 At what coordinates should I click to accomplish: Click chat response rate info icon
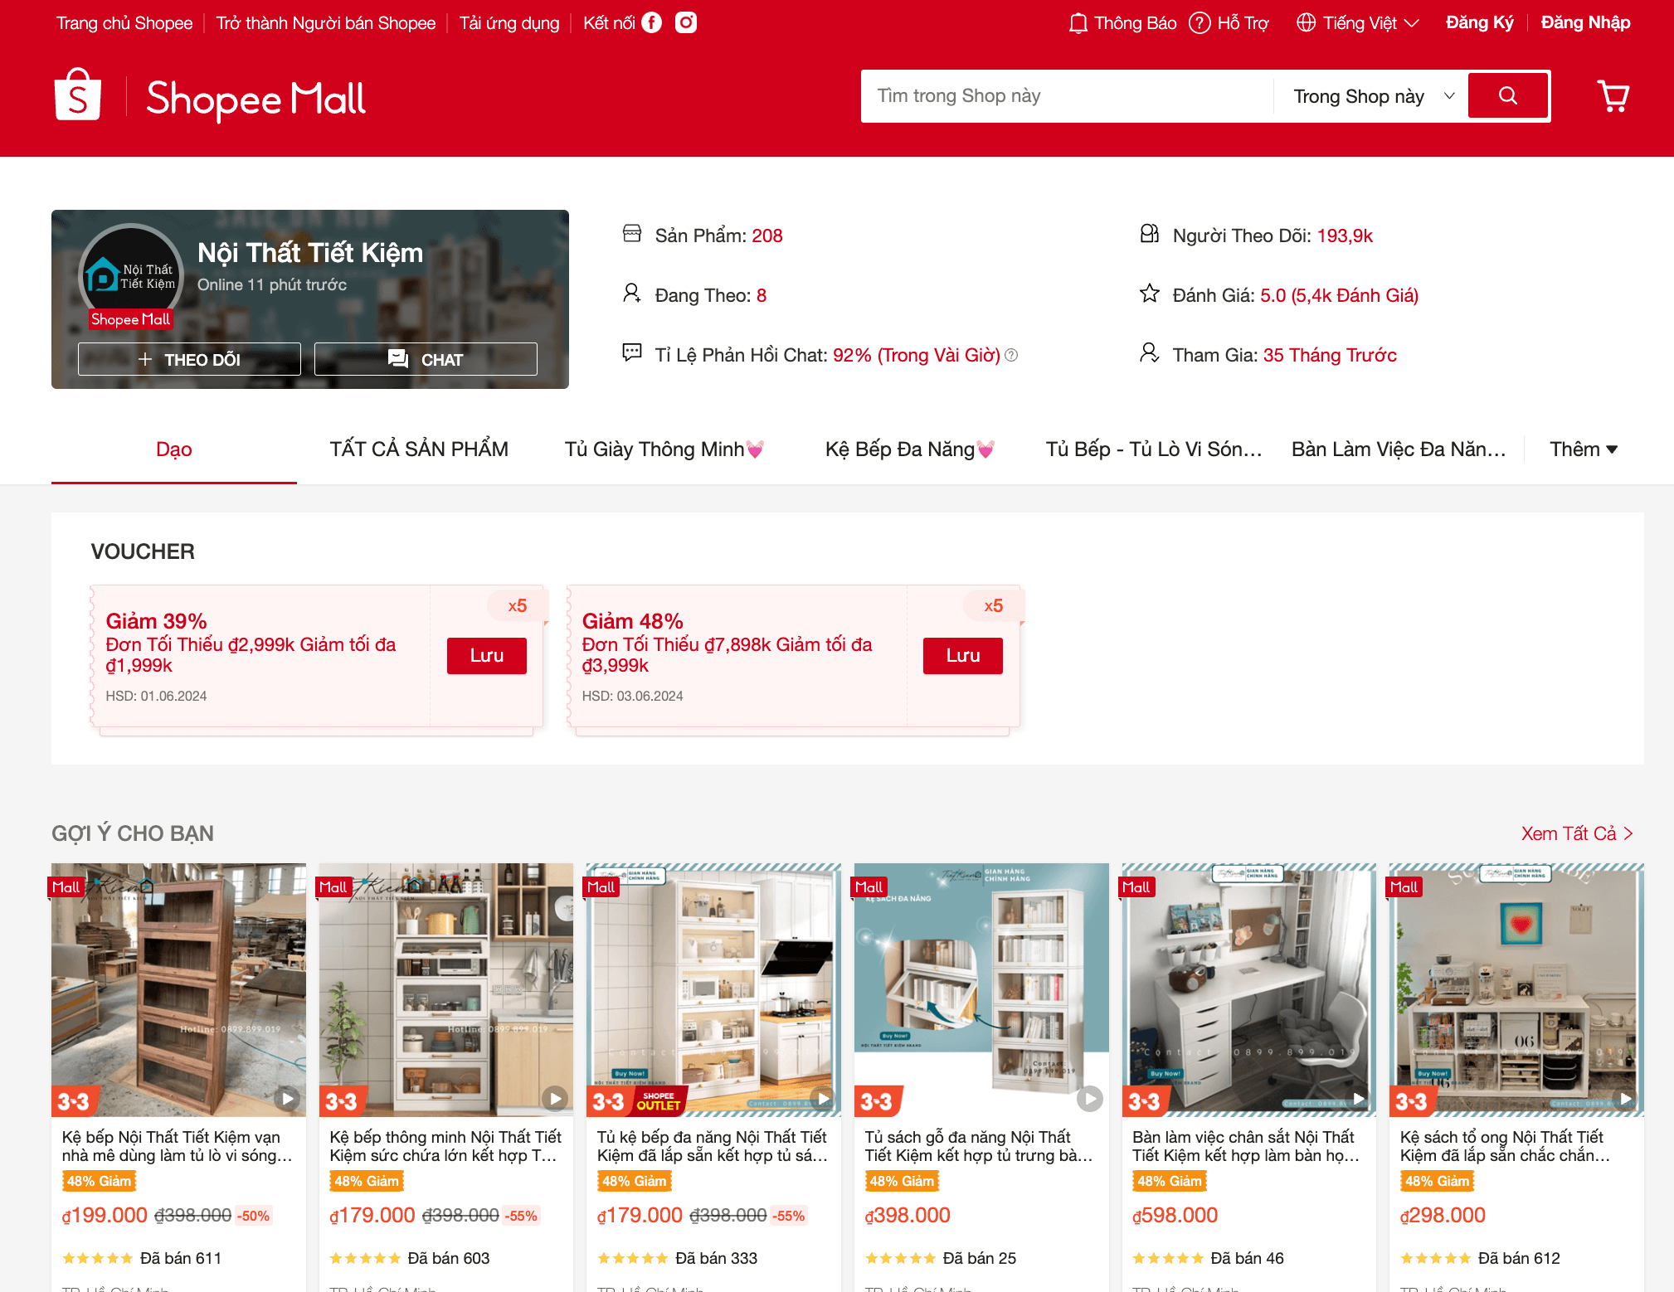coord(1011,356)
